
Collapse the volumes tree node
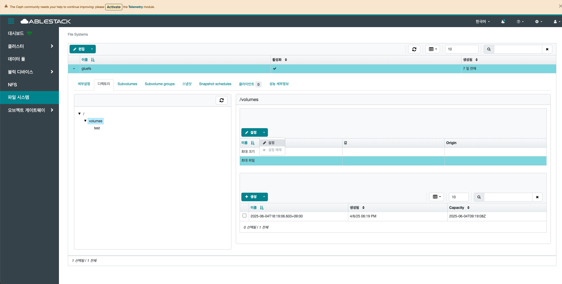click(85, 121)
